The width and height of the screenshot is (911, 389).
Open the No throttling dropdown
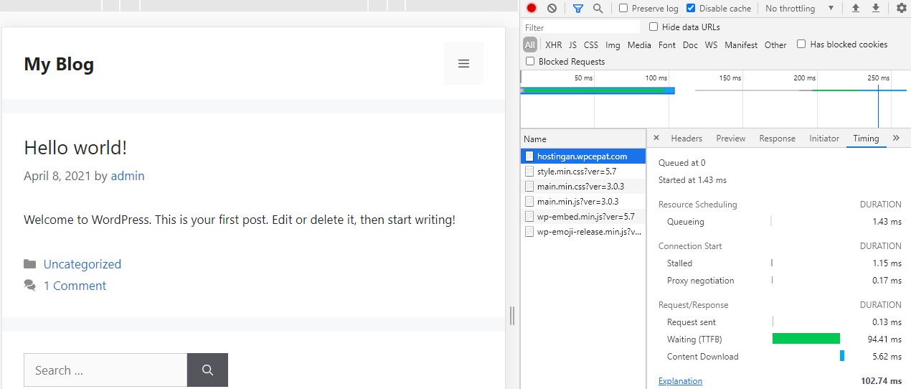pyautogui.click(x=799, y=9)
